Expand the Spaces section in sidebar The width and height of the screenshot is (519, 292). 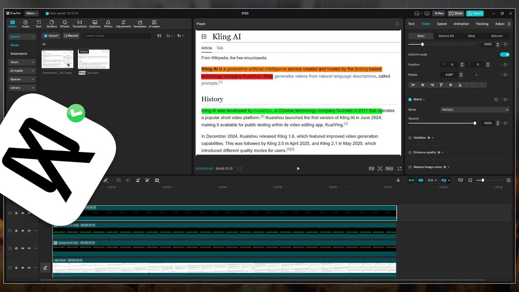22,79
